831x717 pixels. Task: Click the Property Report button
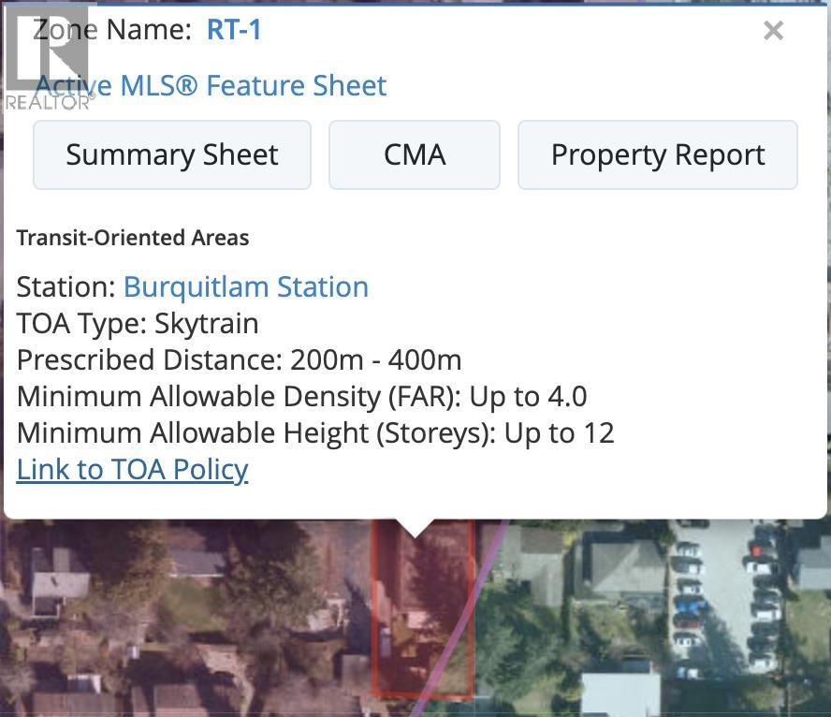[x=658, y=155]
